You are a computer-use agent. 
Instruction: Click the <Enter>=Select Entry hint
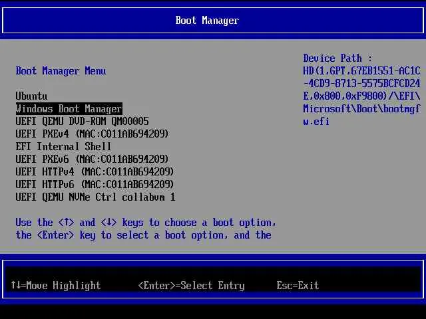192,286
